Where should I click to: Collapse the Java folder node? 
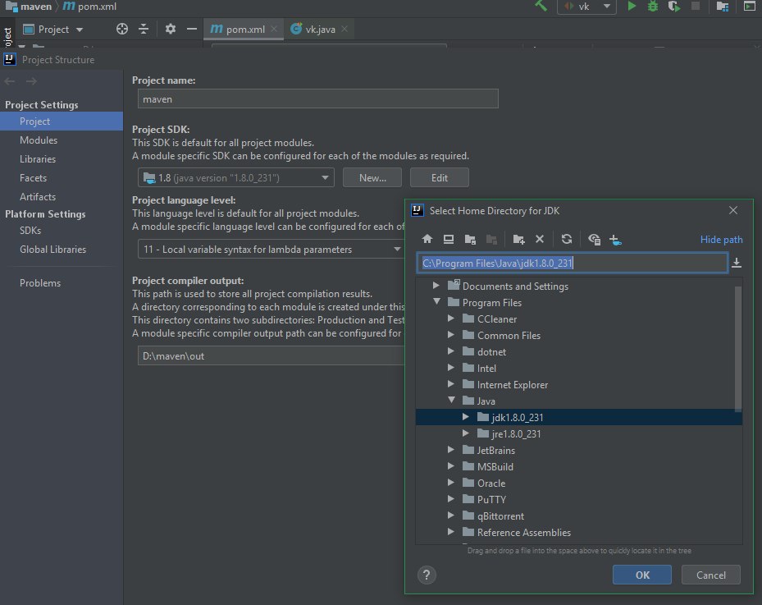[x=451, y=400]
